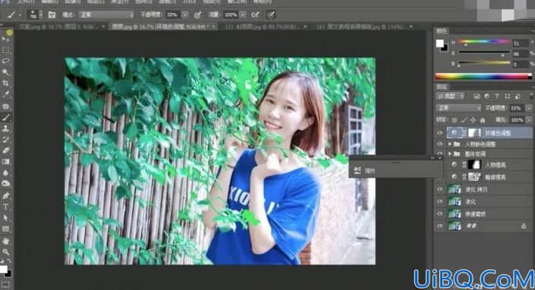Image resolution: width=535 pixels, height=290 pixels.
Task: Select the History Brush tool
Action: click(5, 140)
